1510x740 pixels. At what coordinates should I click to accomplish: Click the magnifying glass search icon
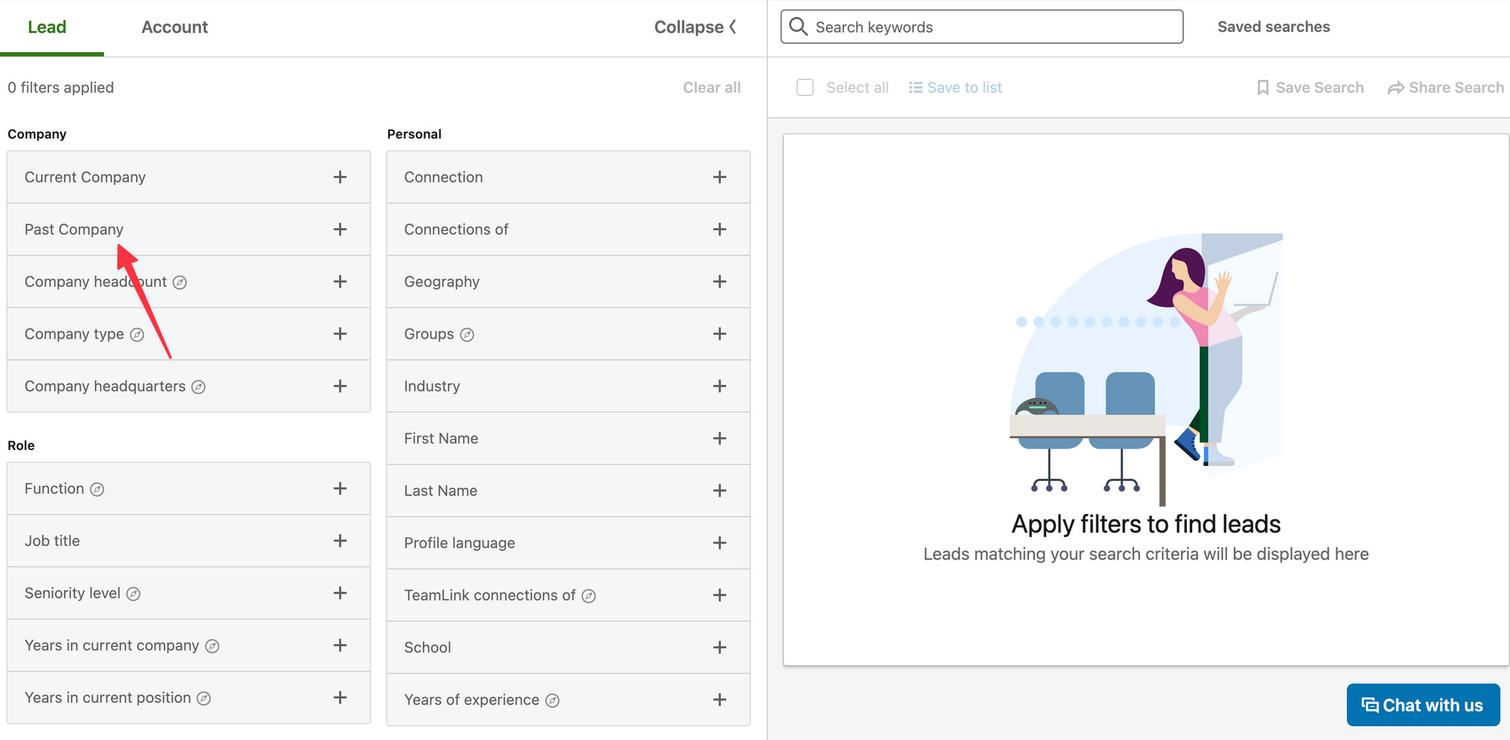[798, 26]
